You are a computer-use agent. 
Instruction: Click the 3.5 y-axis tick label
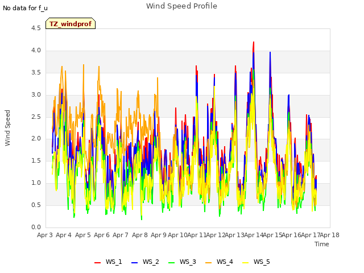point(36,73)
